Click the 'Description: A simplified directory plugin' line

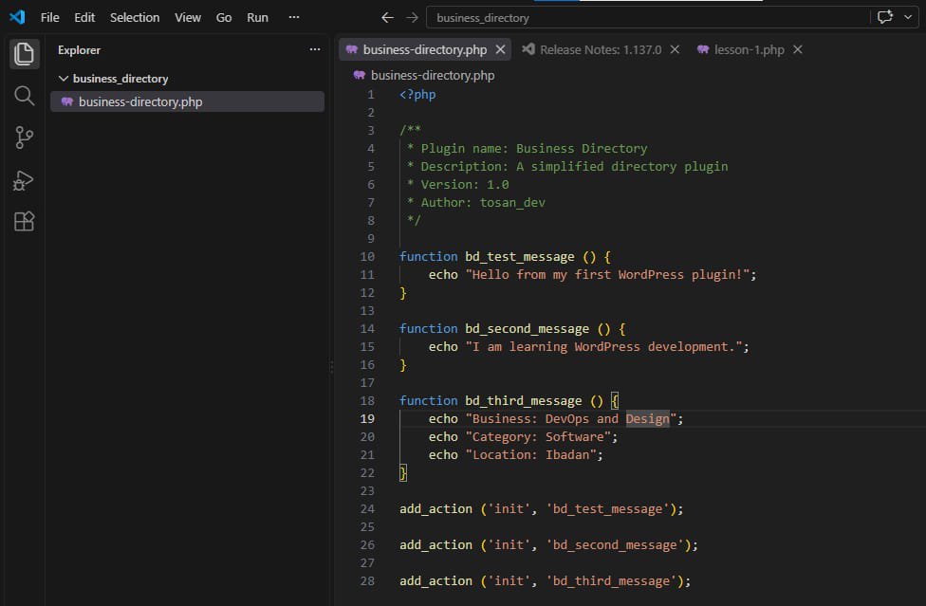[x=574, y=166]
